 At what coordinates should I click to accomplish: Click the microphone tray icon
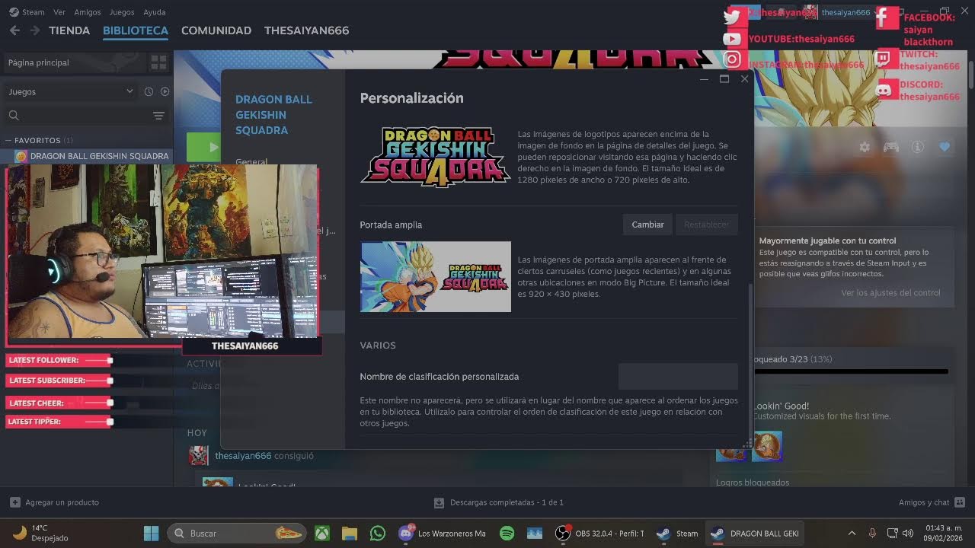872,534
